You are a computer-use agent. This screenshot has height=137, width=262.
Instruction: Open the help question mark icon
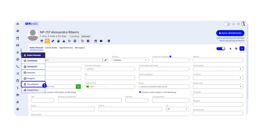(238, 24)
